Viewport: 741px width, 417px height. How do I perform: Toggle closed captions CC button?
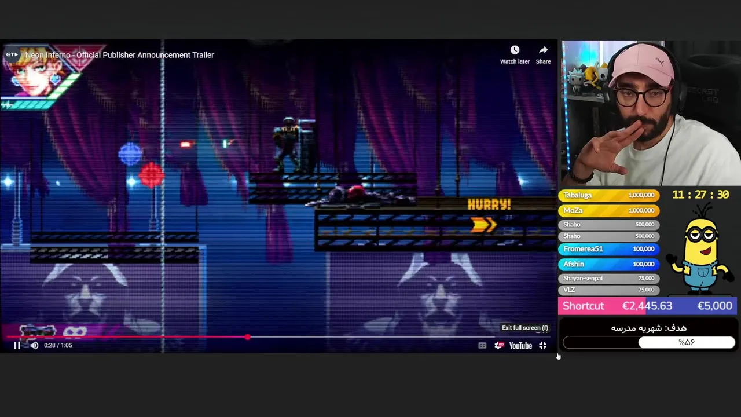(482, 346)
